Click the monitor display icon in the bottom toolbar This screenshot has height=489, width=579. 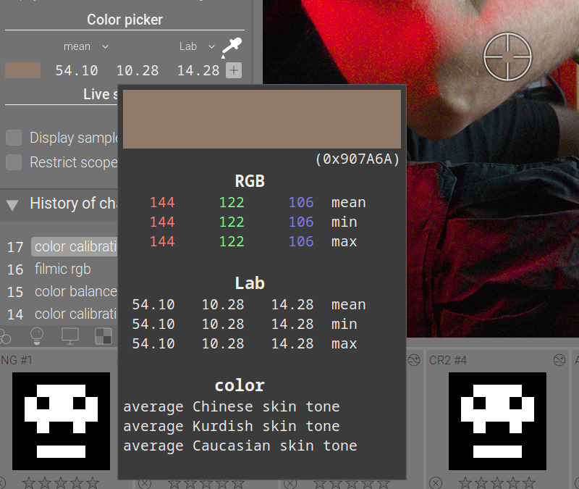pos(69,336)
